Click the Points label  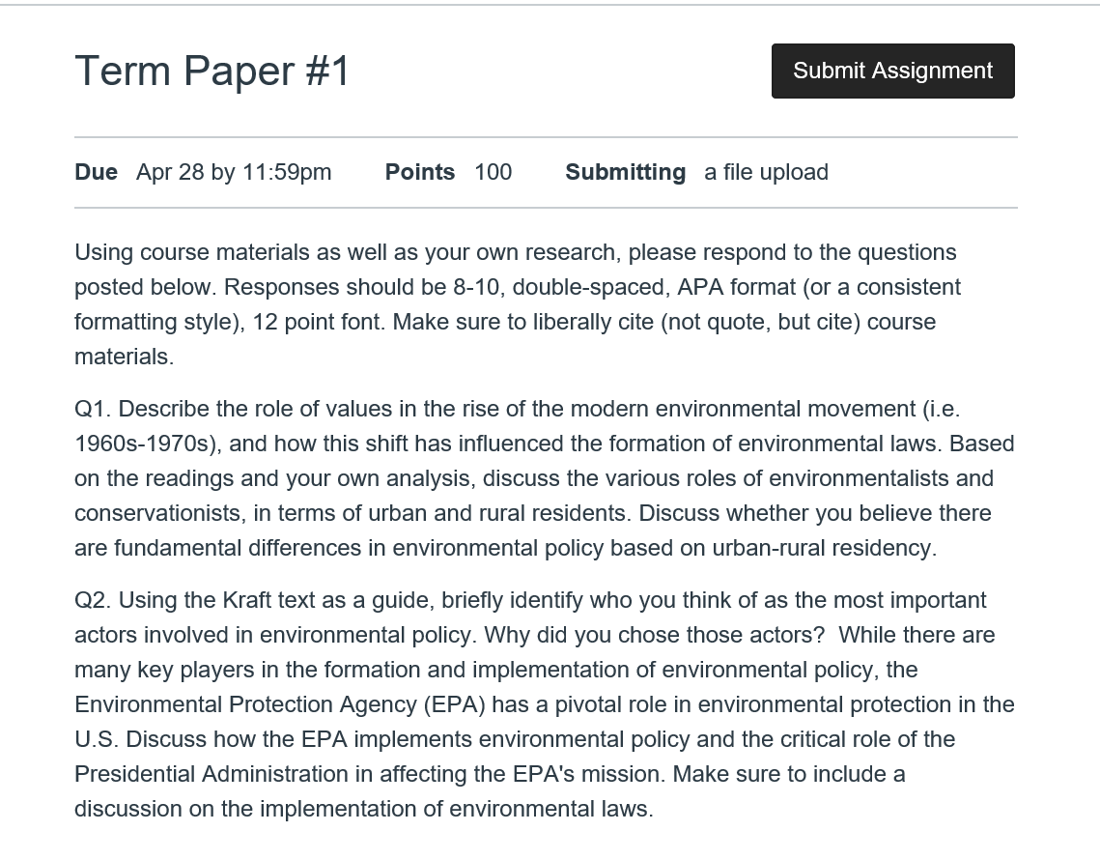click(x=419, y=172)
